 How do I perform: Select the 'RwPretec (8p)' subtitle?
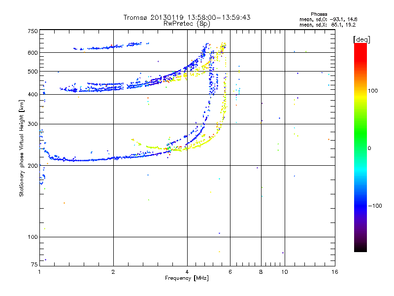[x=187, y=24]
